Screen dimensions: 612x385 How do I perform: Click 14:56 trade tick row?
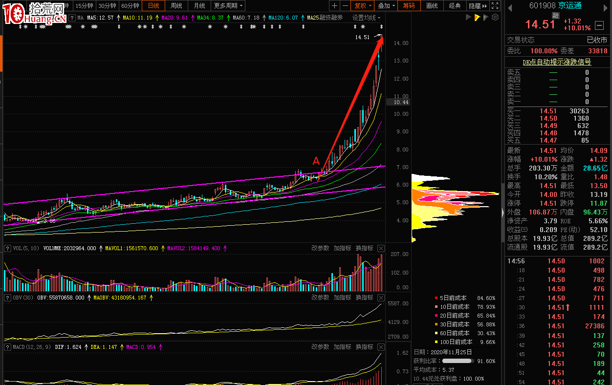(557, 261)
